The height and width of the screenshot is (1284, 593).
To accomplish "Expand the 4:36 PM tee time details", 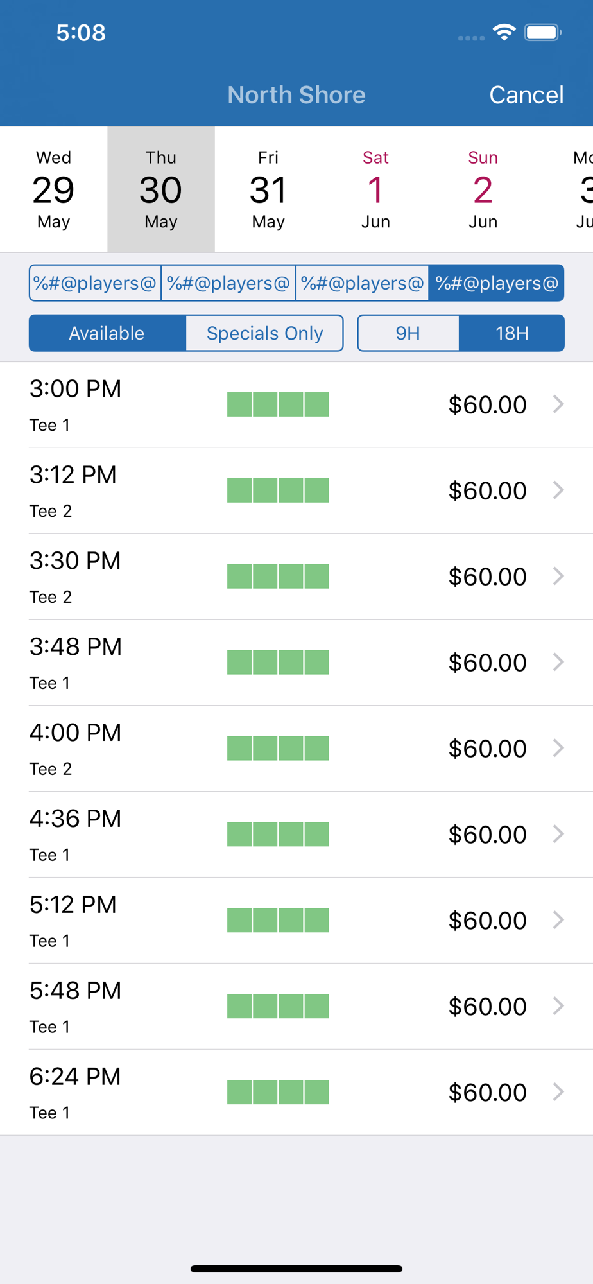I will 296,835.
